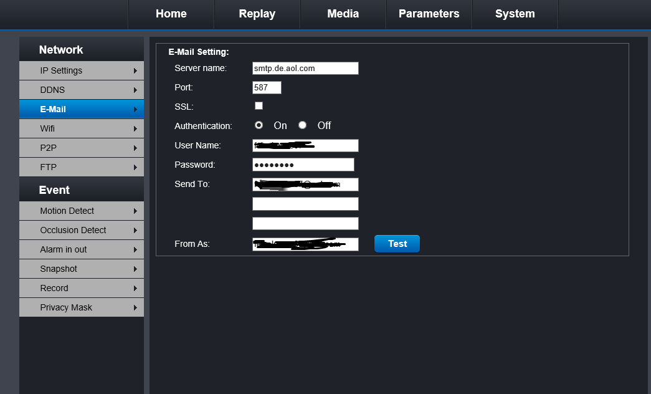The height and width of the screenshot is (394, 651).
Task: Click the arrow next to Privacy Mask
Action: coord(135,308)
